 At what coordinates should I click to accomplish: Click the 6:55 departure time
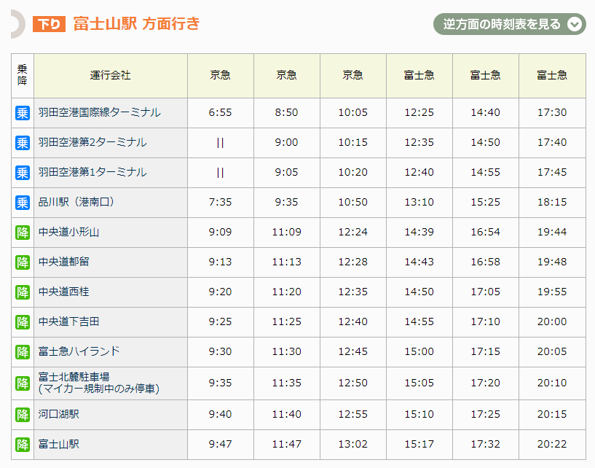click(x=220, y=112)
